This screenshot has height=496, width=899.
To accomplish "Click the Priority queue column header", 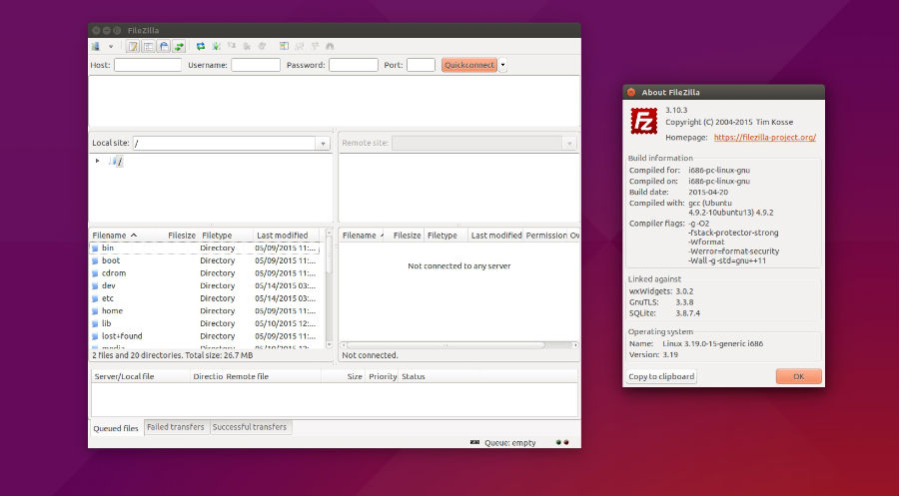I will point(383,376).
